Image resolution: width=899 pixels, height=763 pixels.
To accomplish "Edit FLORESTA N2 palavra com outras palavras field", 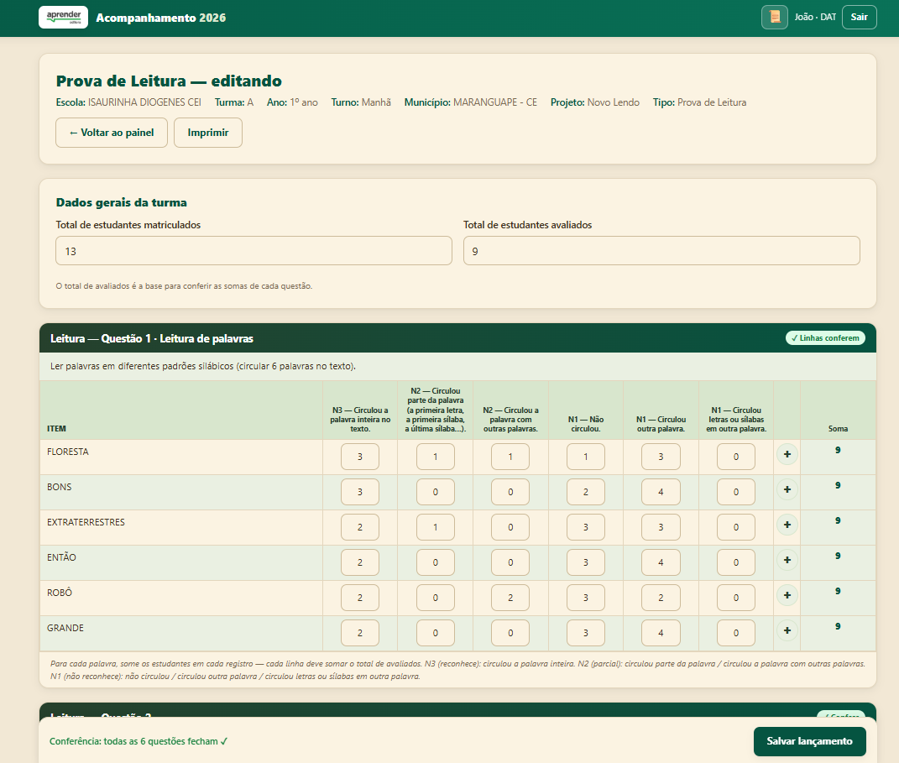I will [510, 457].
